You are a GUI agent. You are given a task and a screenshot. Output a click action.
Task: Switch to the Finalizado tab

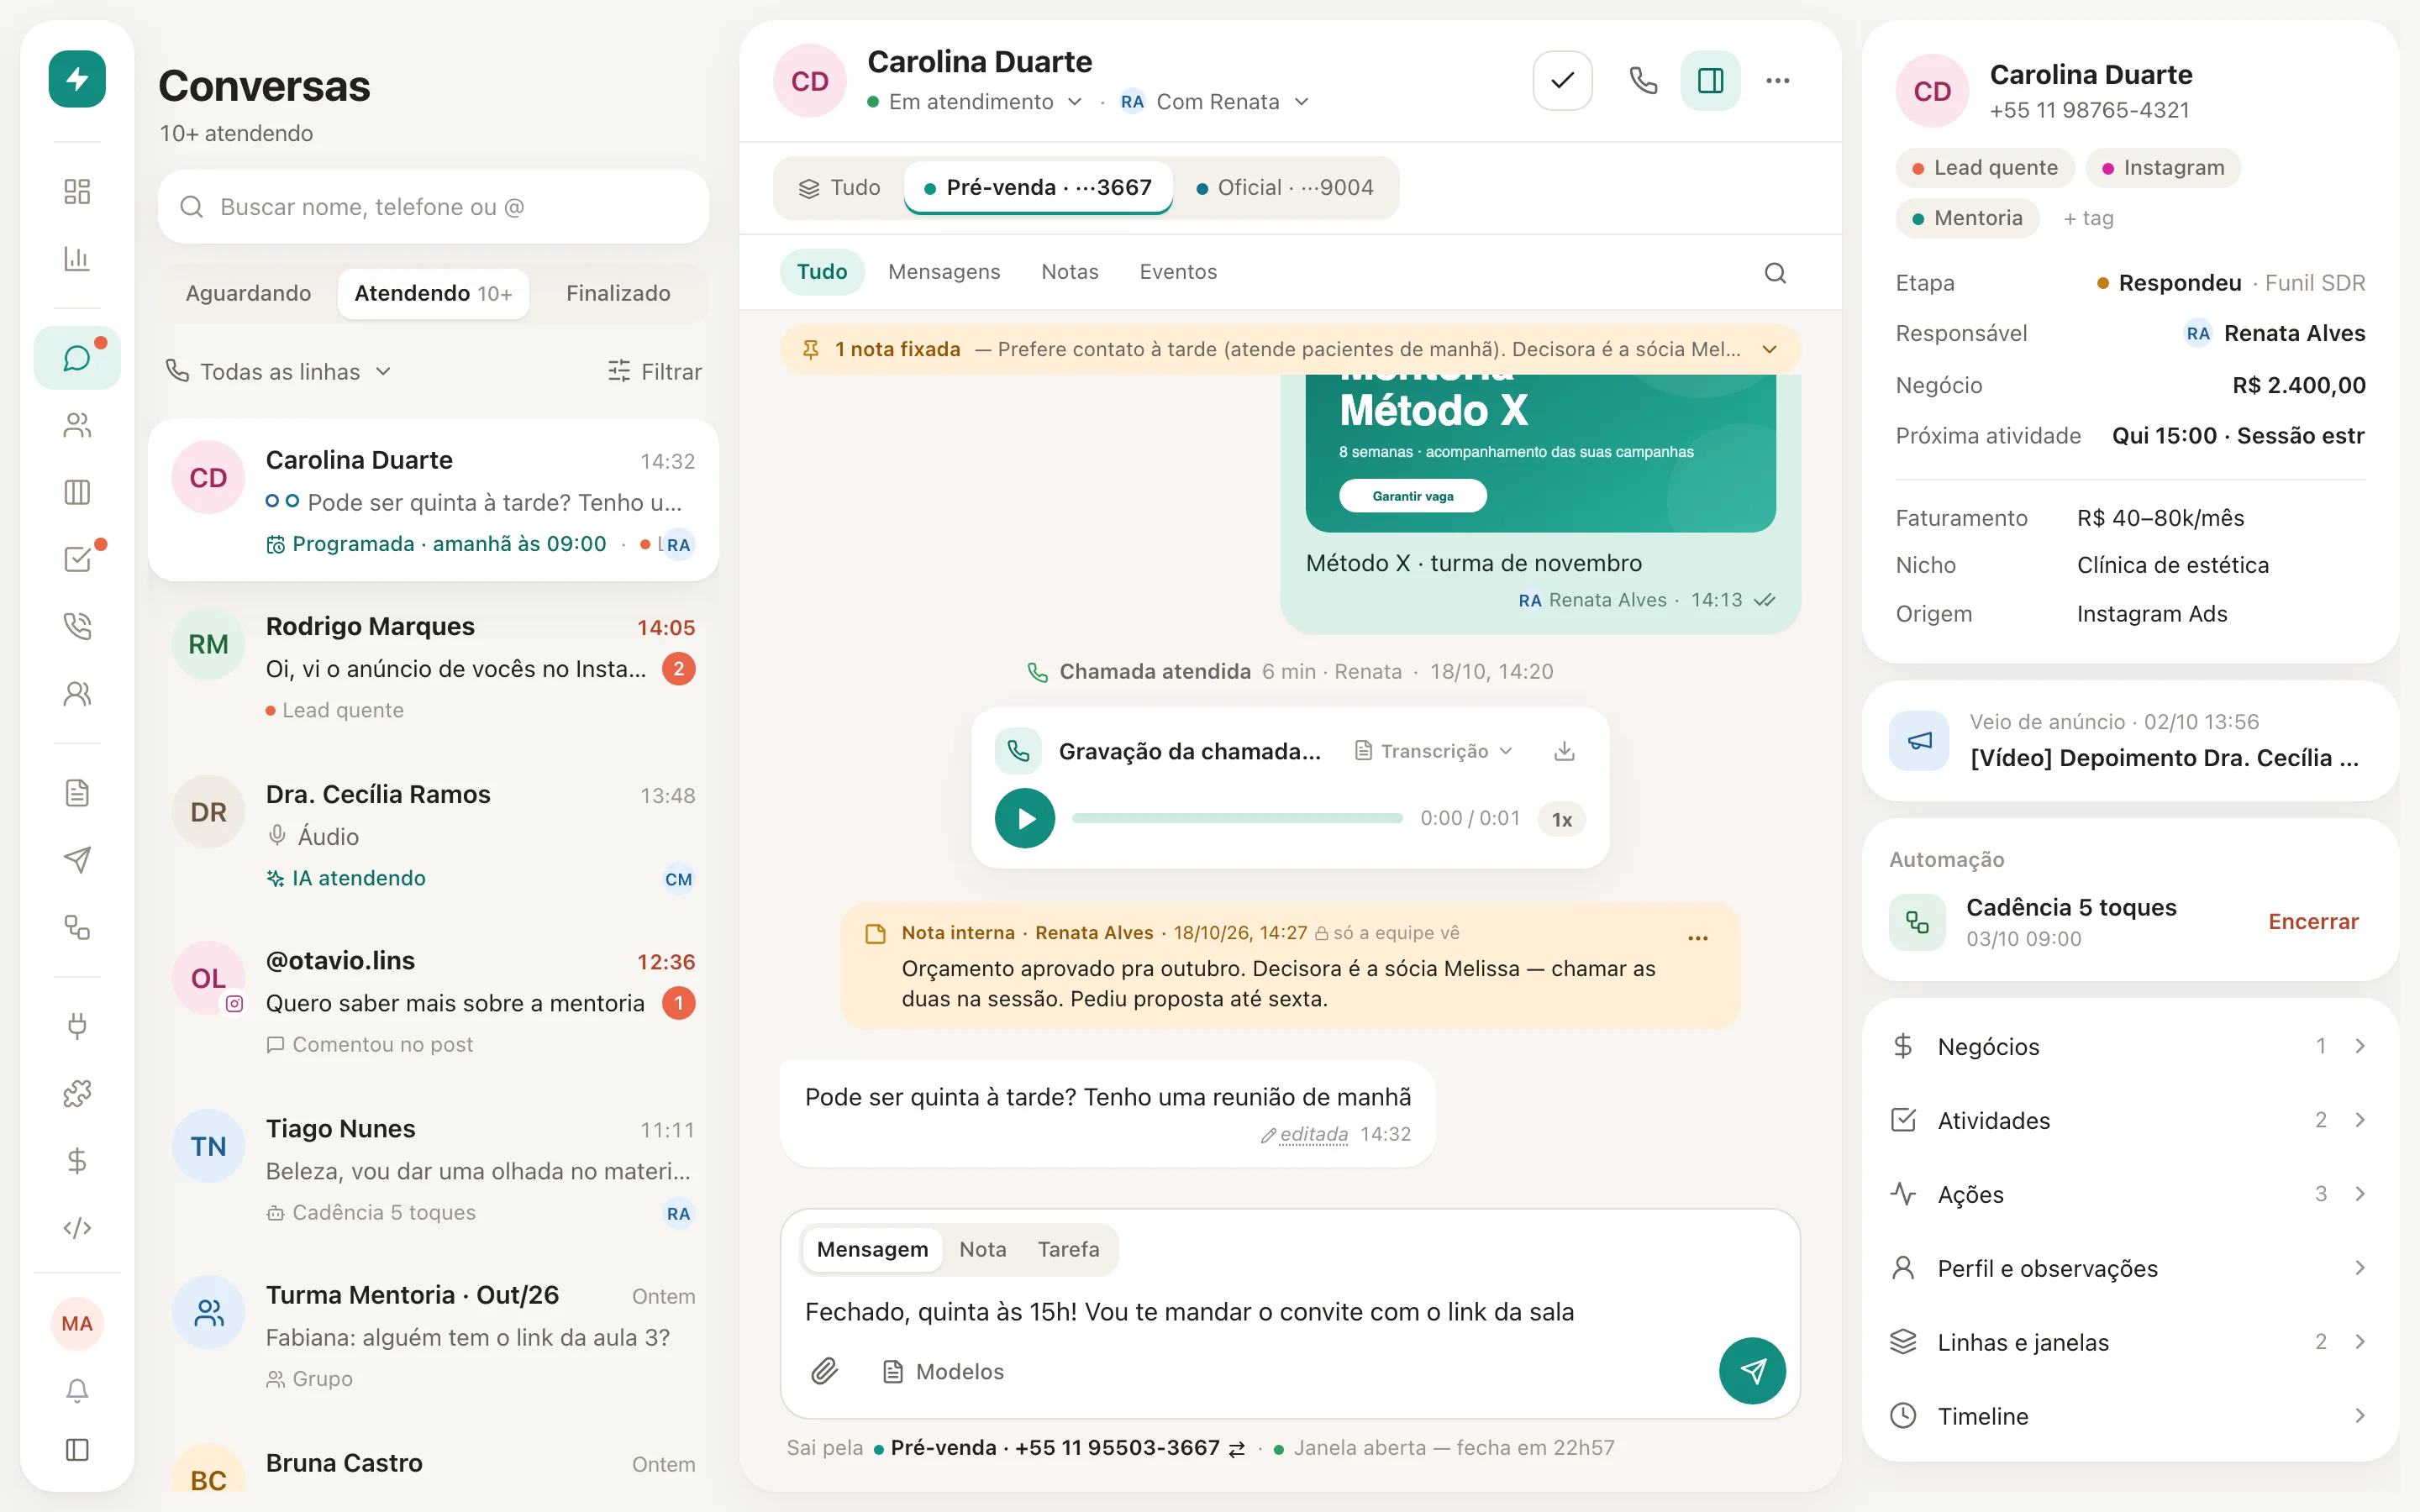618,293
